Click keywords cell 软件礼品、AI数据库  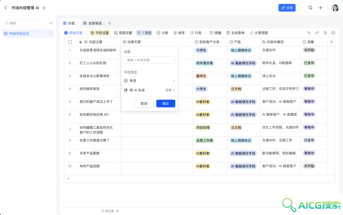coord(277,63)
